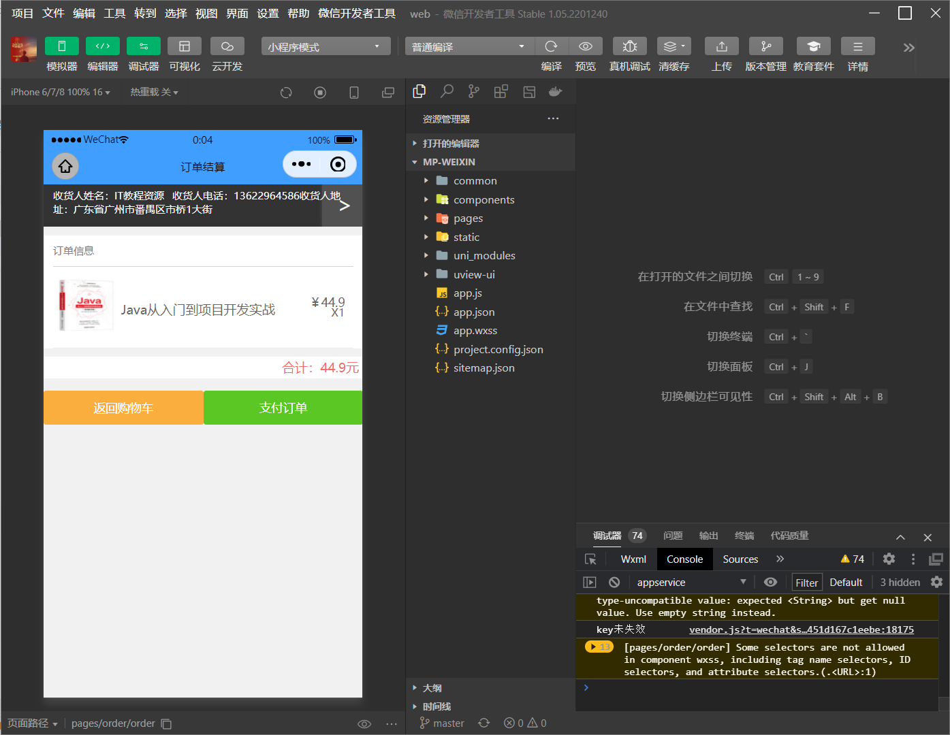The height and width of the screenshot is (735, 950).
Task: Open the visualization tool
Action: [x=185, y=46]
